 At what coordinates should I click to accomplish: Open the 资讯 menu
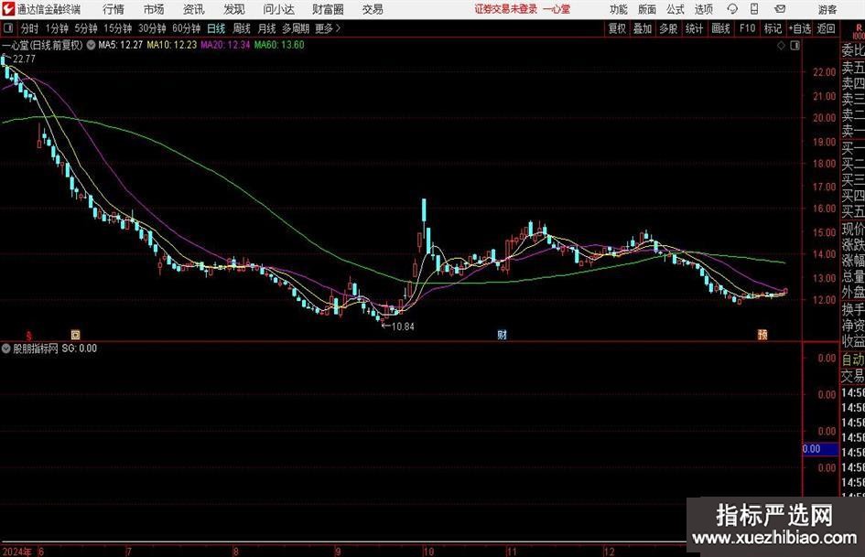tap(194, 9)
